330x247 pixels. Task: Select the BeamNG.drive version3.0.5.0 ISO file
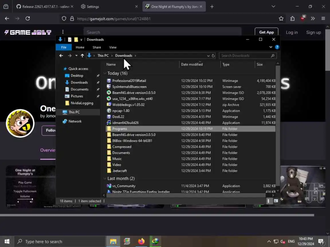[134, 93]
